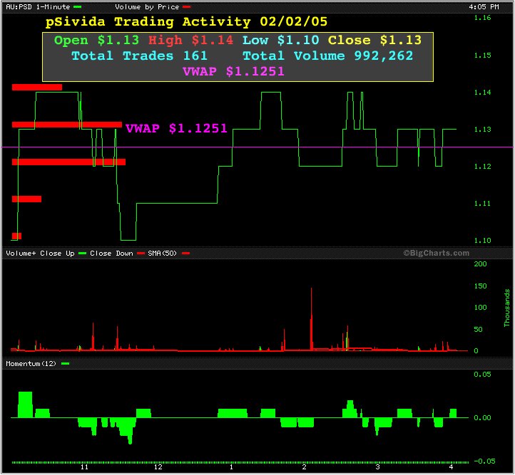Select the Open $1.13 value
The image size is (515, 475).
click(x=96, y=41)
